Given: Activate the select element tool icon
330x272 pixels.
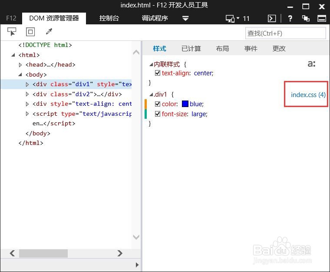Looking at the screenshot, I should (12, 32).
